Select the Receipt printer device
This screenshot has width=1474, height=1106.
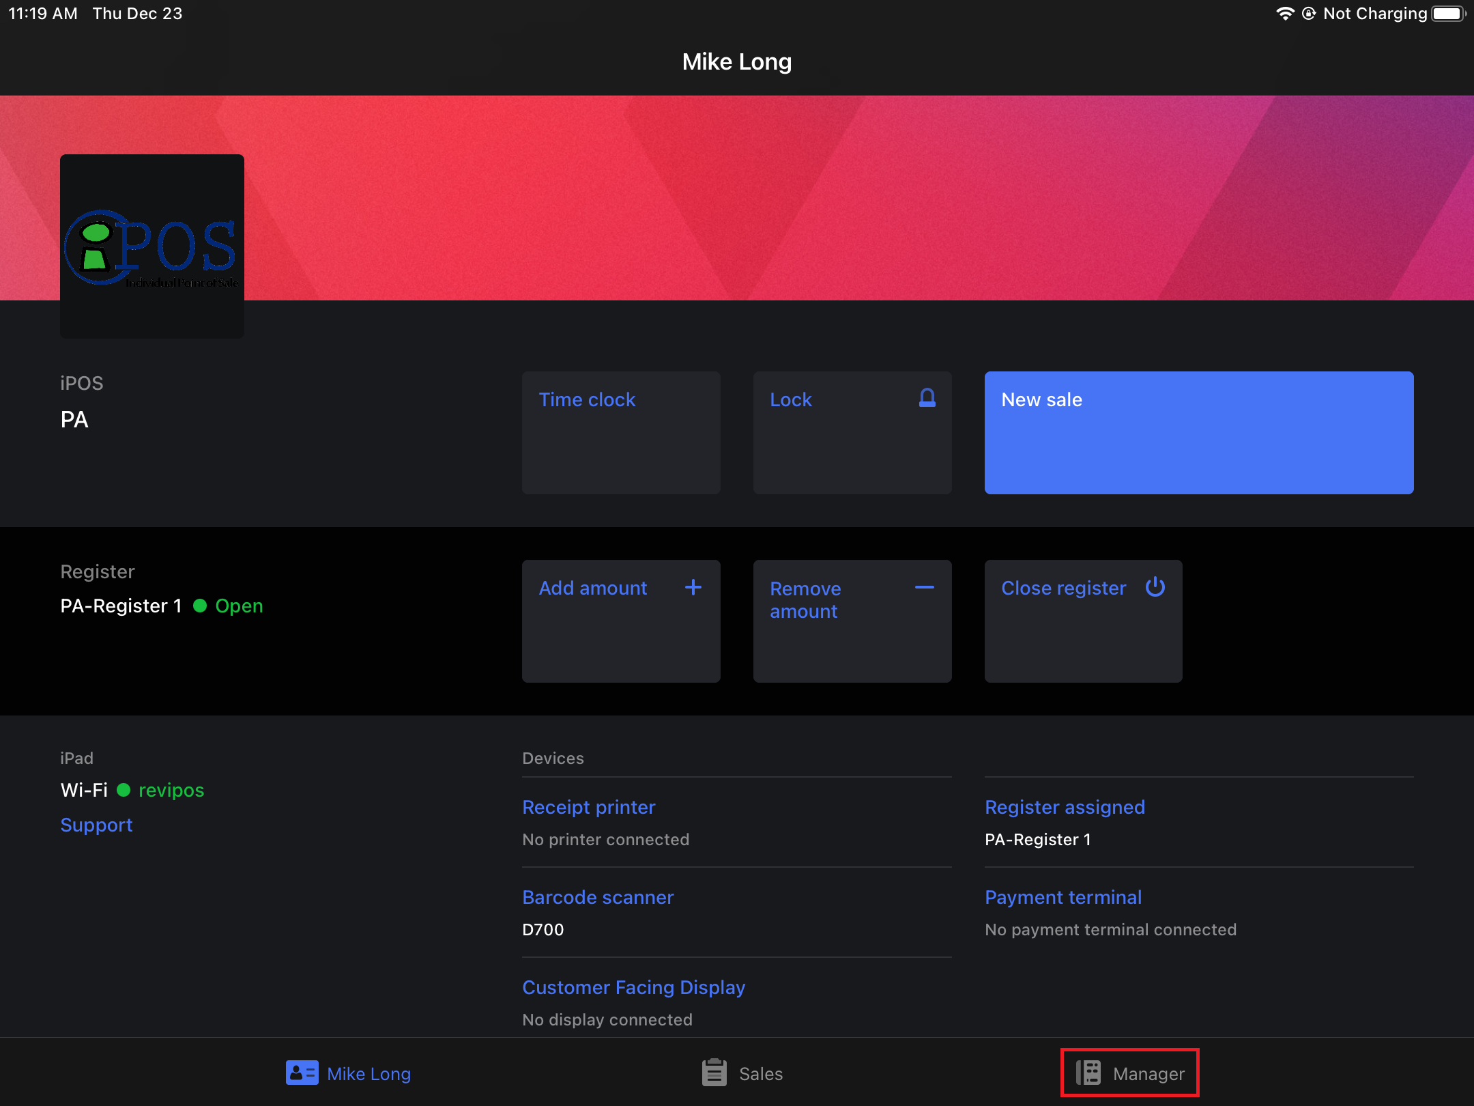coord(588,807)
